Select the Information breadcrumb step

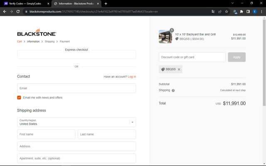(33, 41)
